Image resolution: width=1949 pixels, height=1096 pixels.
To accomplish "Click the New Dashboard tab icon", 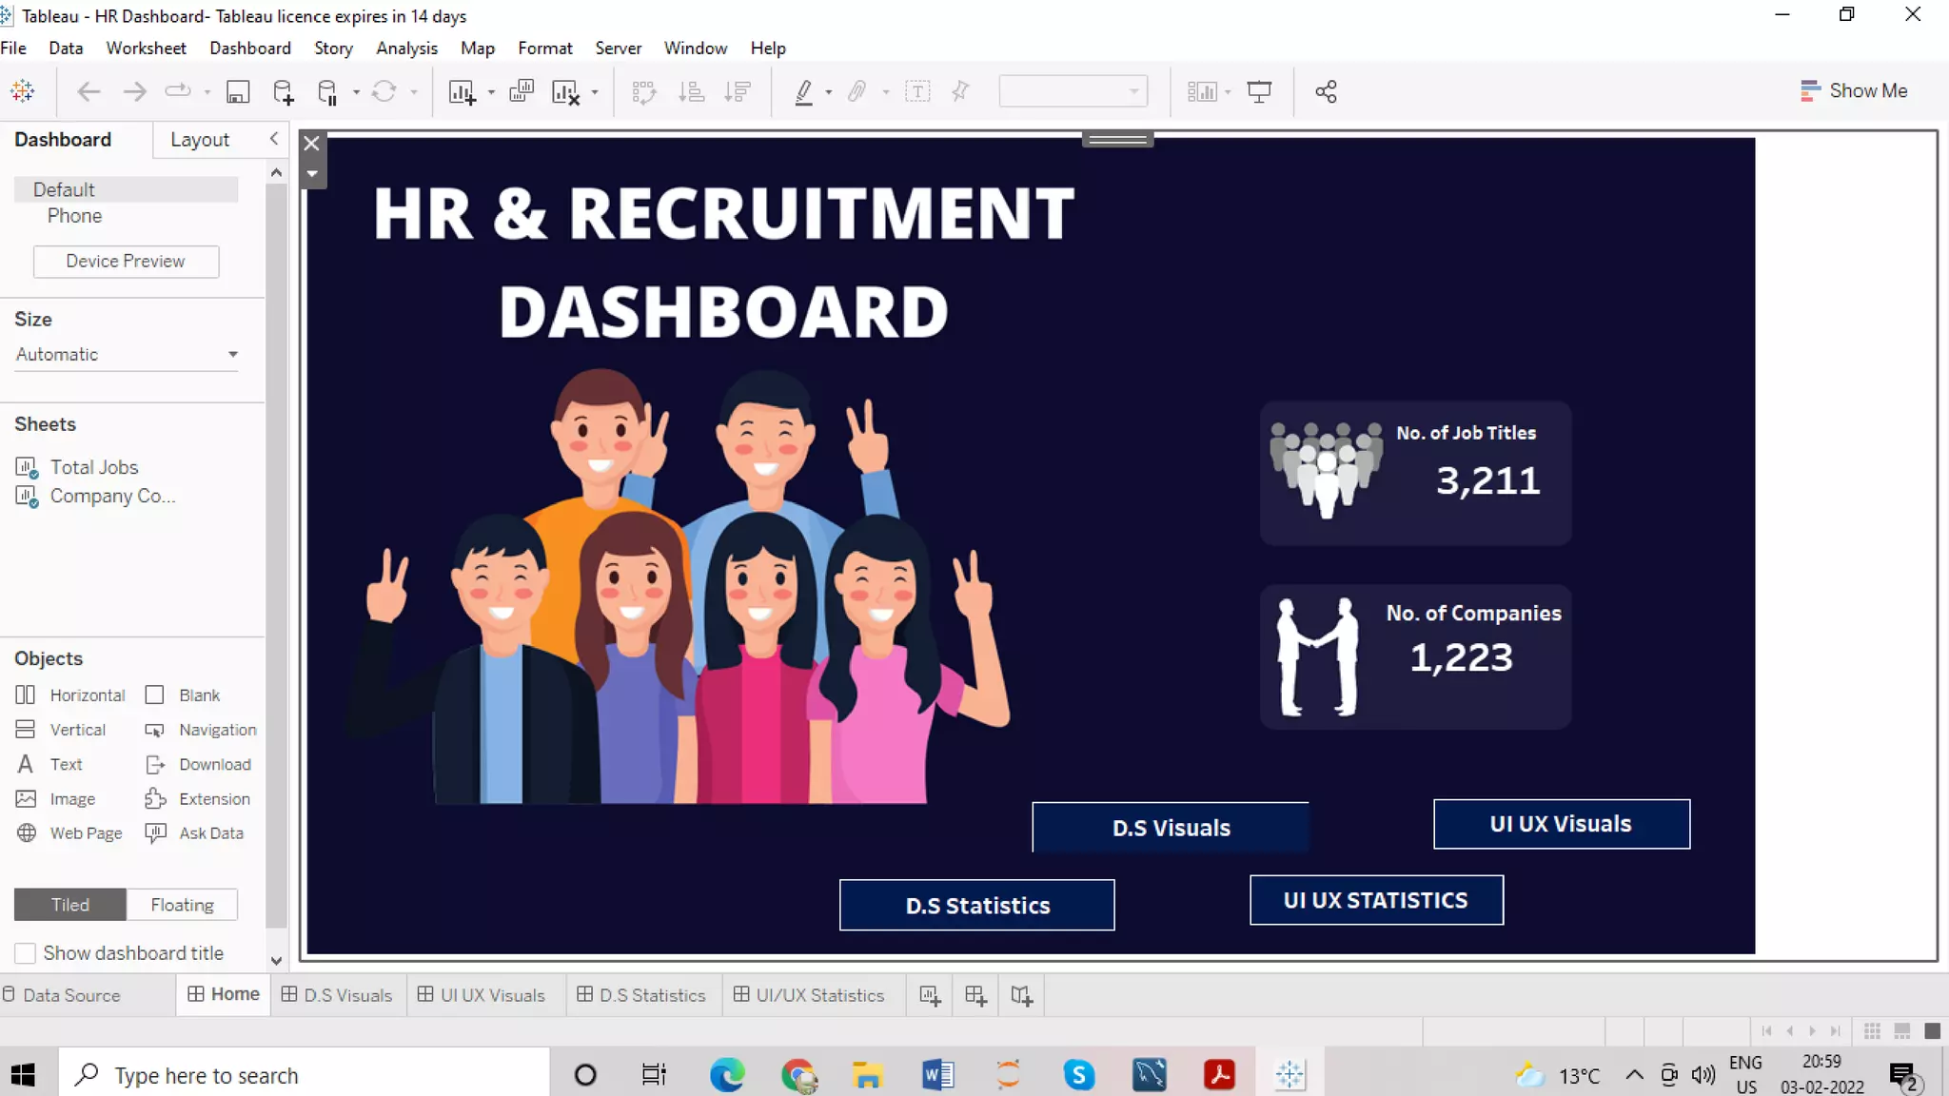I will pos(975,995).
